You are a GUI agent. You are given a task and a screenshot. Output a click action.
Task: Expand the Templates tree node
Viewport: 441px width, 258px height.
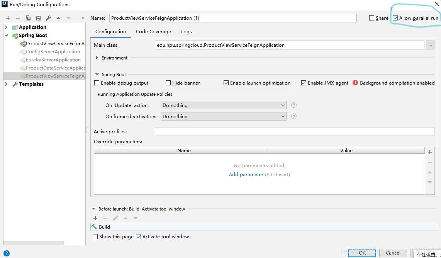tap(6, 84)
